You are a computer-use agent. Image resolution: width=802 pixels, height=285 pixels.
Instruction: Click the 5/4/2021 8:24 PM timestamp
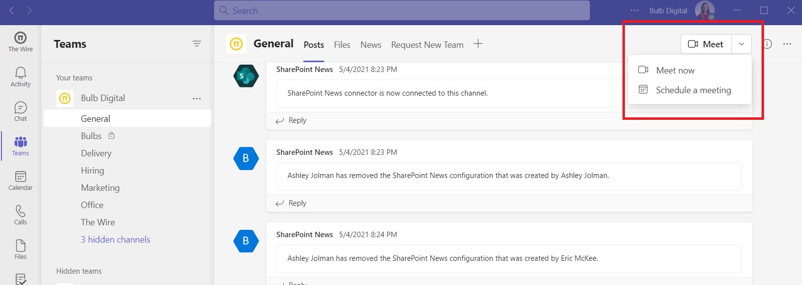tap(368, 235)
